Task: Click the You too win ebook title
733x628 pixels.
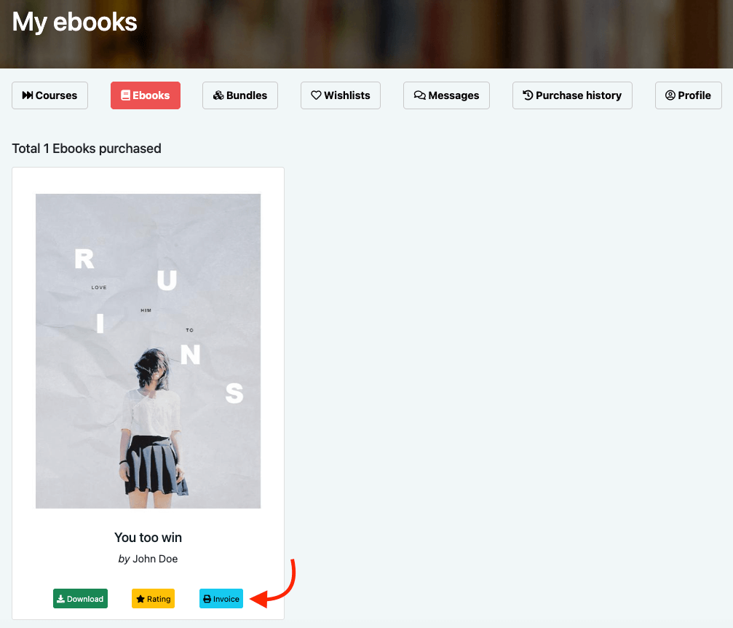Action: pyautogui.click(x=148, y=537)
